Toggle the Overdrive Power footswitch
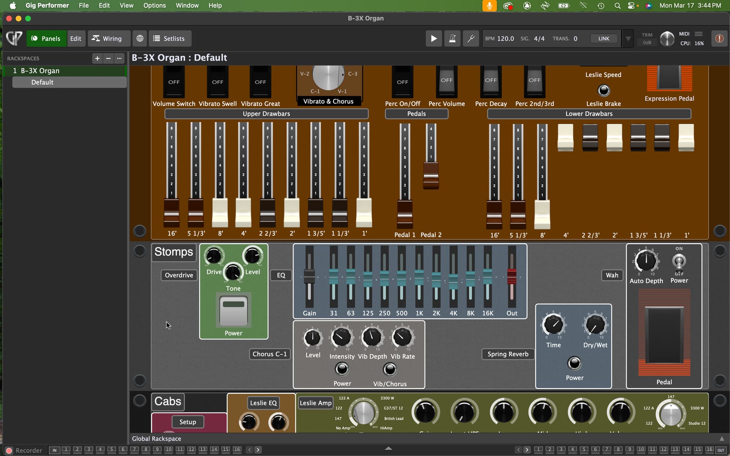 point(233,310)
